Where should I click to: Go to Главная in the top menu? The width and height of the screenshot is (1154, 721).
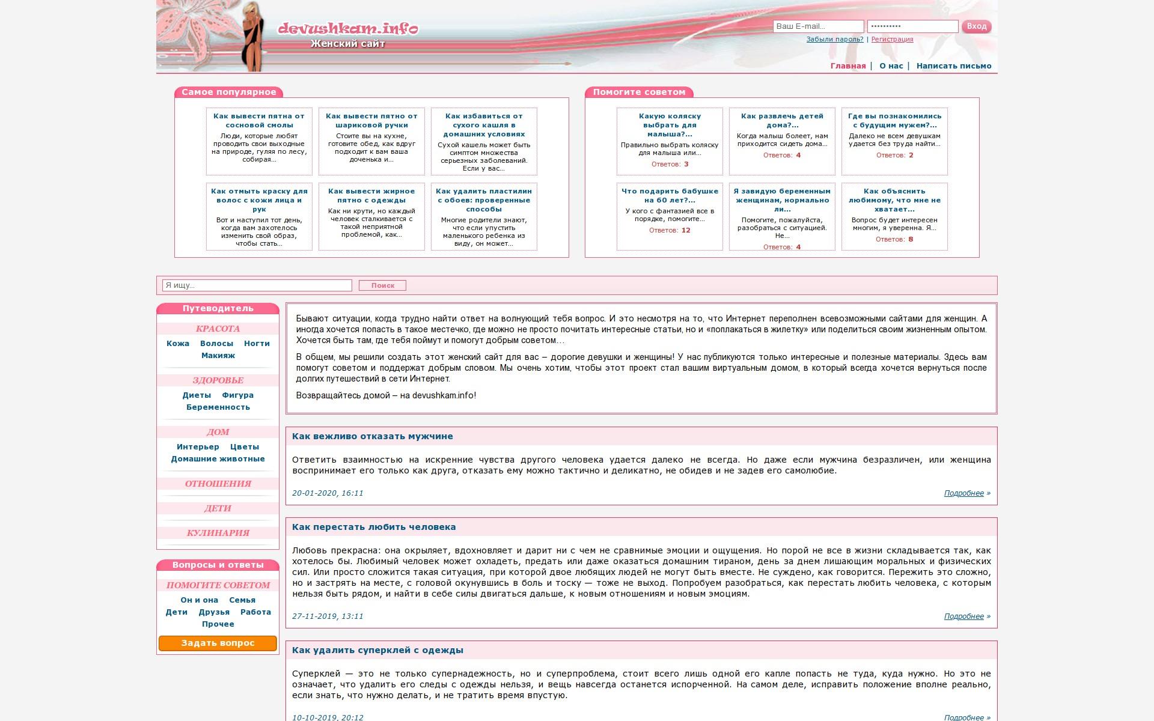[848, 66]
